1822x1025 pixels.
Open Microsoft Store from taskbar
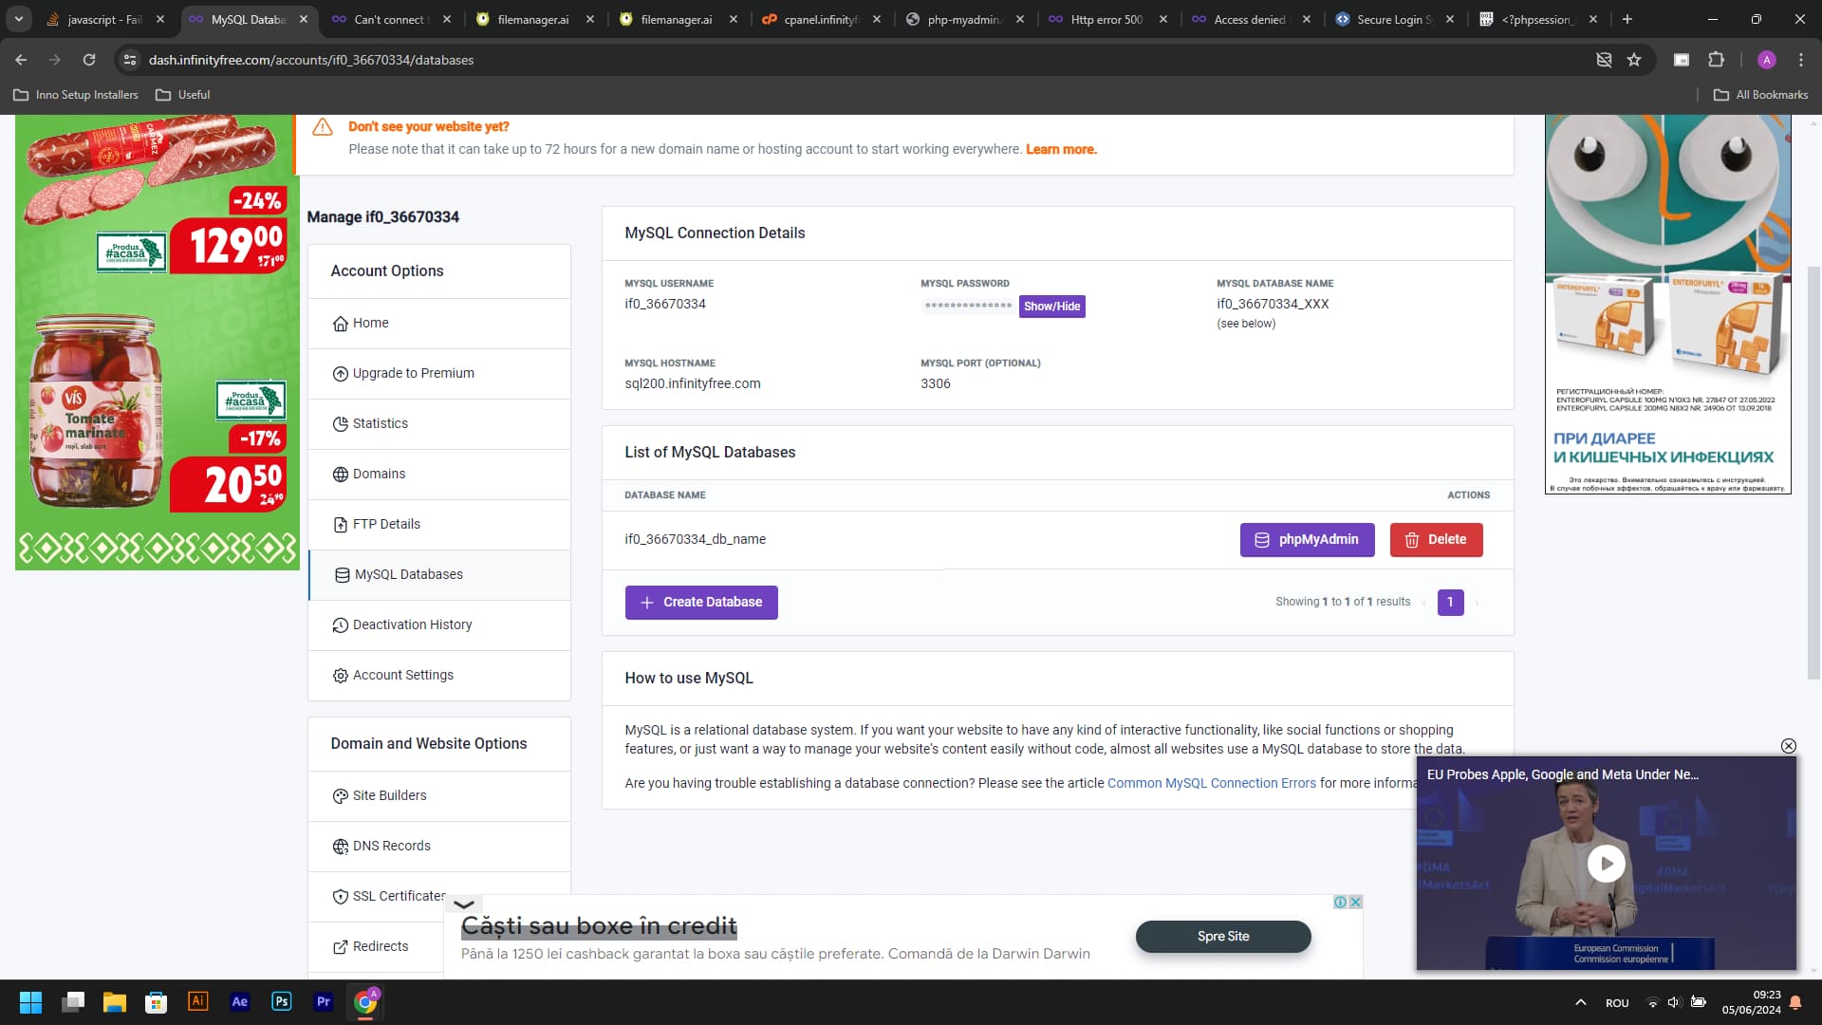pyautogui.click(x=157, y=1002)
